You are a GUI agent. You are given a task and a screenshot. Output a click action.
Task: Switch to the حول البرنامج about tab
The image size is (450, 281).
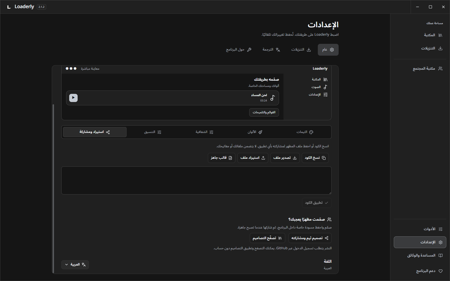pos(238,50)
